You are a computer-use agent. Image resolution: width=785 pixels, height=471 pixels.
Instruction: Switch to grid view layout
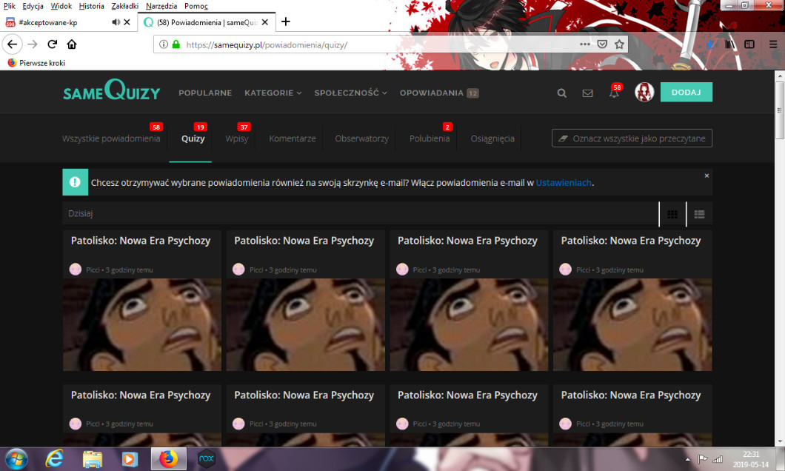point(672,214)
